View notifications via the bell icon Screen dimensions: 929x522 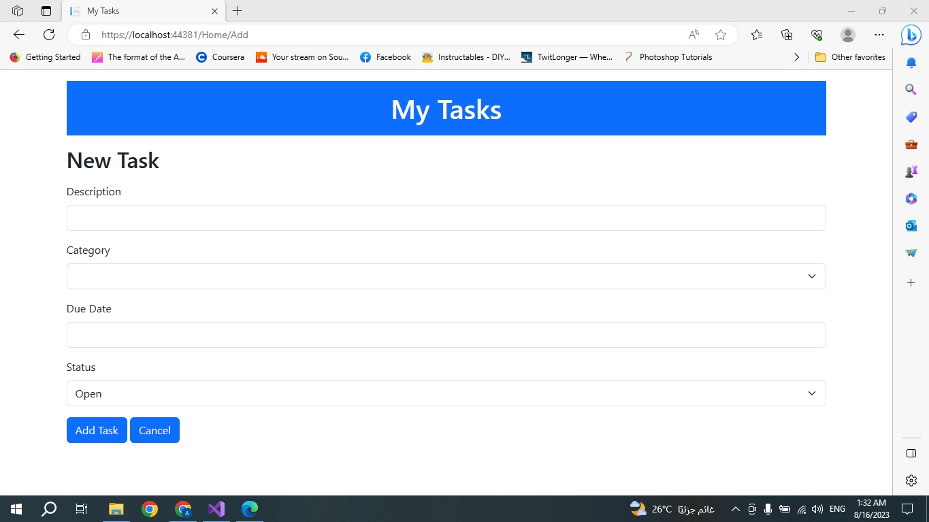[911, 62]
